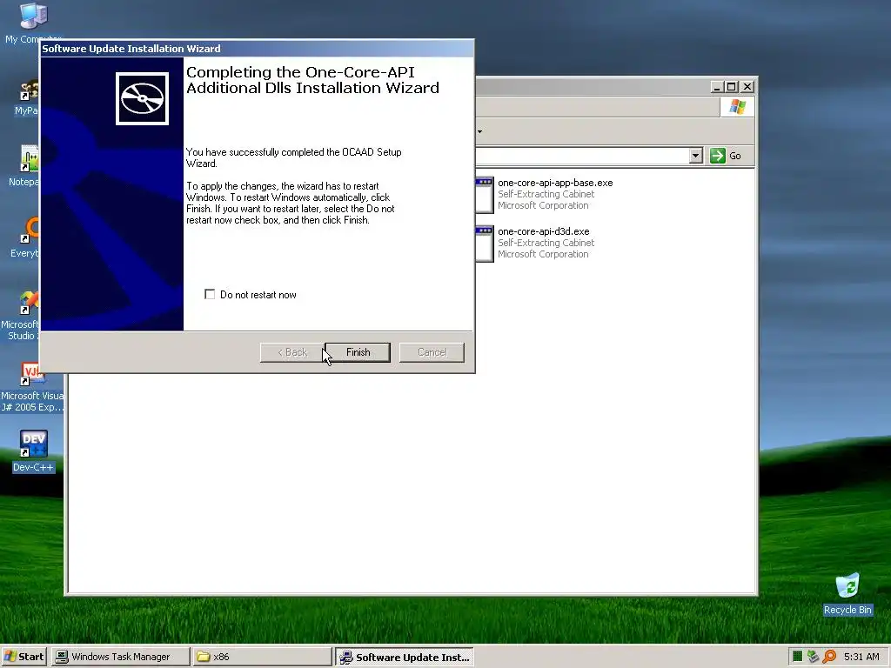Screen dimensions: 891x668
Task: Click the orange magnifier tray icon
Action: tap(829, 657)
